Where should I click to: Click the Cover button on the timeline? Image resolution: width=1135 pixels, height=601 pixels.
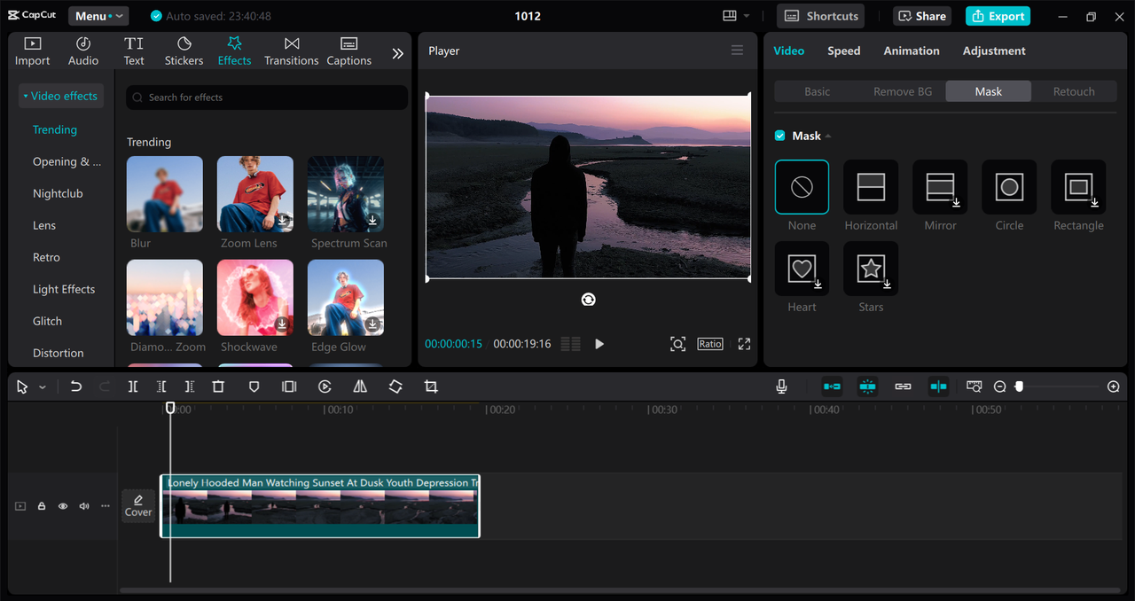click(138, 506)
